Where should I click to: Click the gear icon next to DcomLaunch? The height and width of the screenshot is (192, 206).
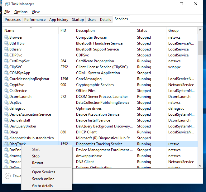6,96
